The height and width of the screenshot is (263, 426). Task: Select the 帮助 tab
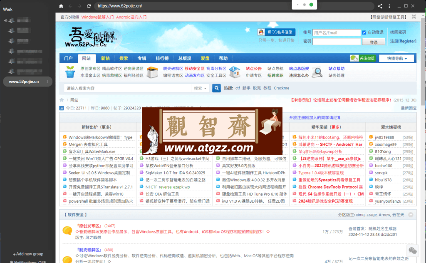click(223, 58)
